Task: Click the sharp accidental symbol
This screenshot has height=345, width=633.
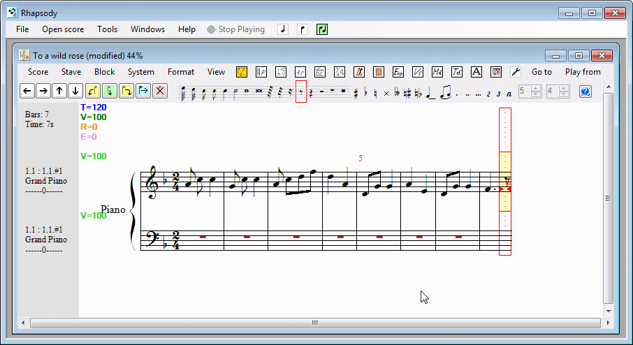Action: [x=356, y=92]
